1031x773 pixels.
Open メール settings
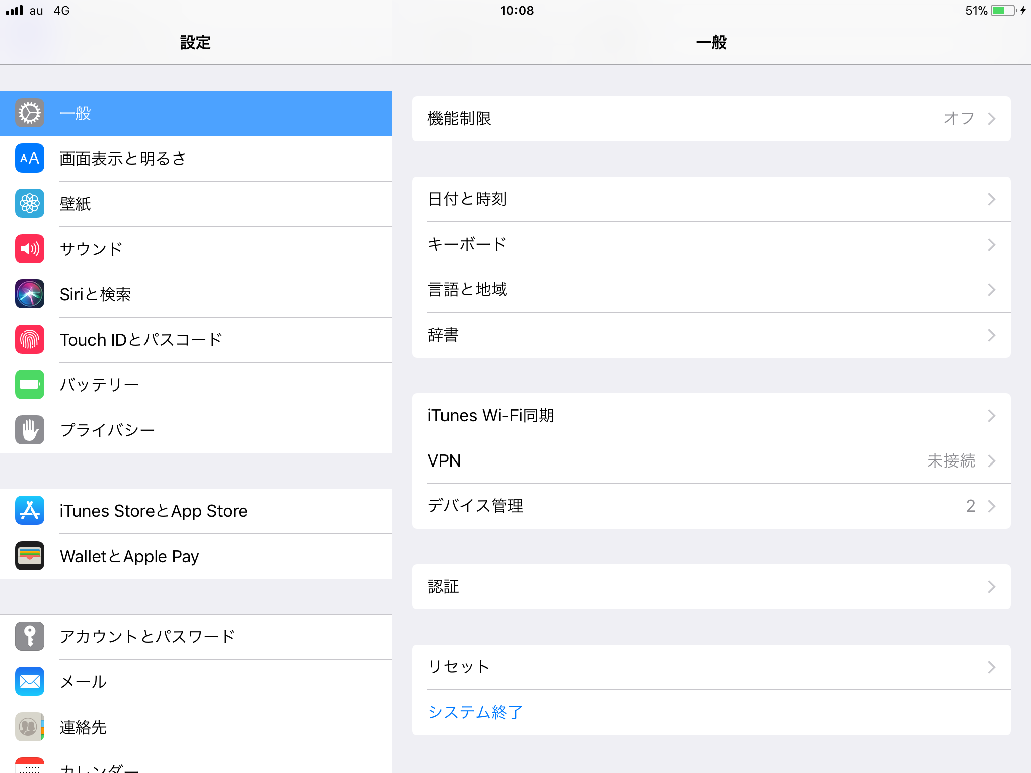click(x=196, y=682)
